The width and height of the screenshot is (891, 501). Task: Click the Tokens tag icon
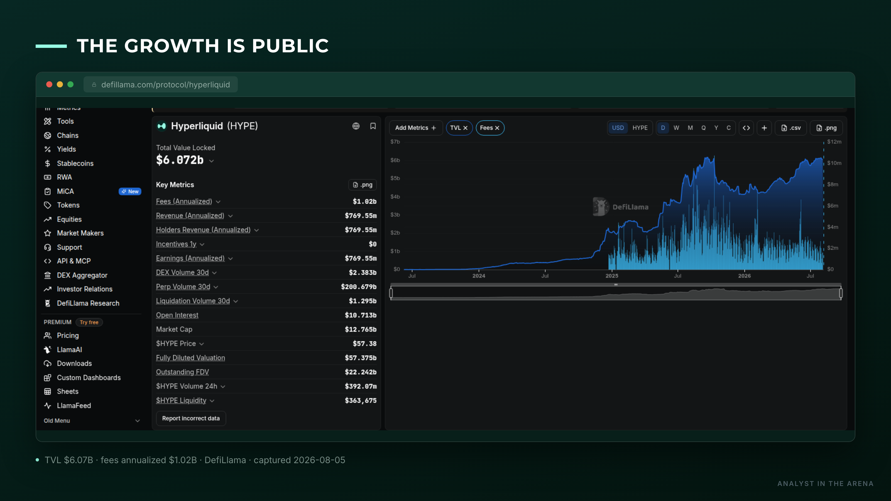48,205
